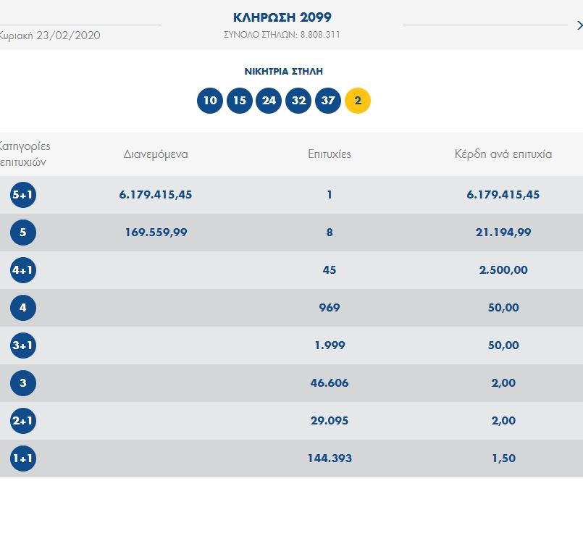Select the 4+1 category badge
The image size is (583, 536).
point(23,270)
